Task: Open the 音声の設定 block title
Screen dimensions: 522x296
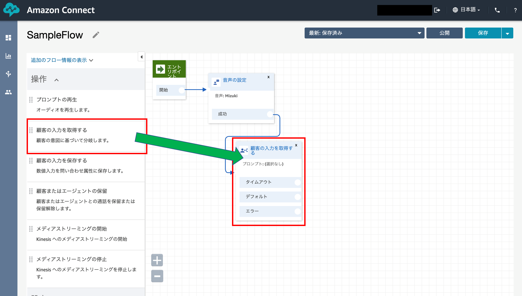Action: tap(235, 80)
